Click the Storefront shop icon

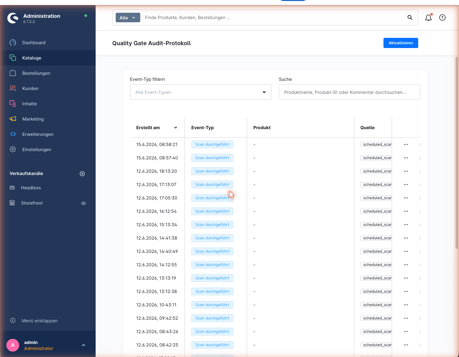click(12, 203)
